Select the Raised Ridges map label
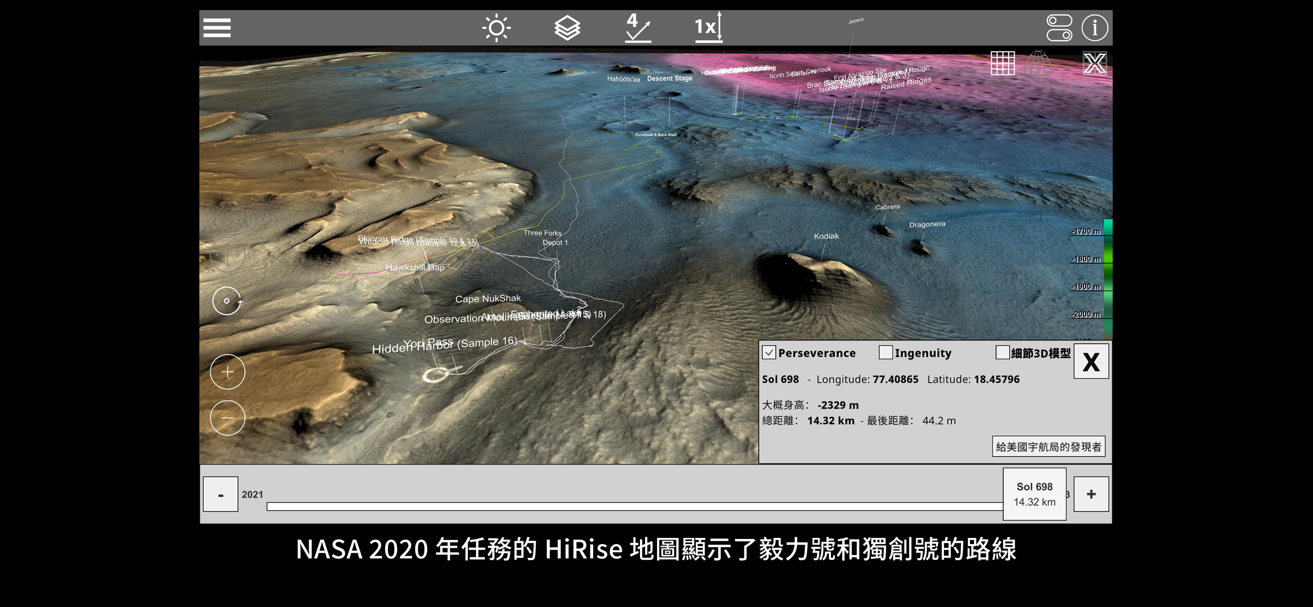This screenshot has width=1313, height=607. (906, 84)
